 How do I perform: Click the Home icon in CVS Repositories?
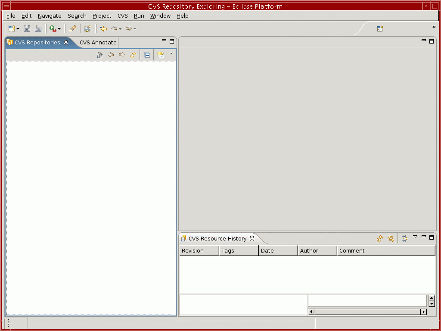pyautogui.click(x=99, y=55)
